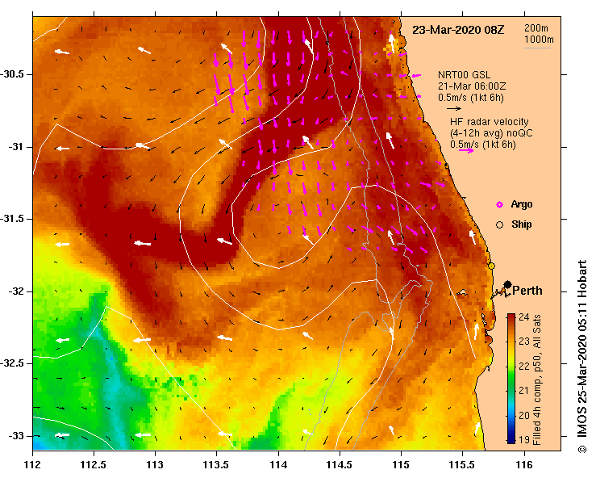Image resolution: width=596 pixels, height=478 pixels.
Task: Click the 200m depth contour legend label
Action: 536,27
